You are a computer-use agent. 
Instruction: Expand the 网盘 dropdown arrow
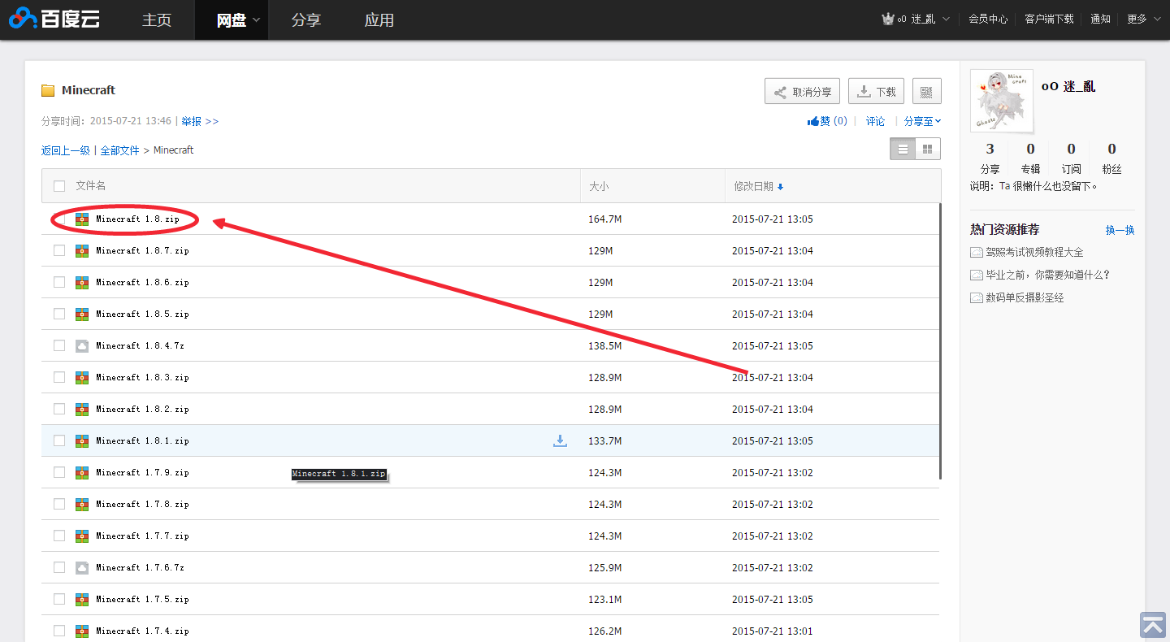(257, 20)
